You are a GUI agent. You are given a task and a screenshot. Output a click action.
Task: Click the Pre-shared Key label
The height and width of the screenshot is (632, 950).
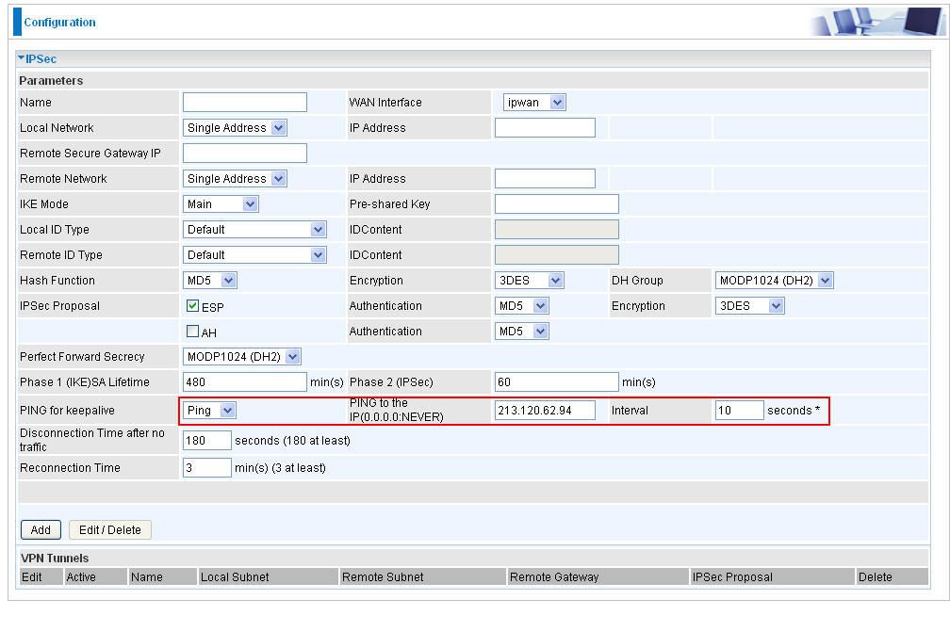point(389,204)
